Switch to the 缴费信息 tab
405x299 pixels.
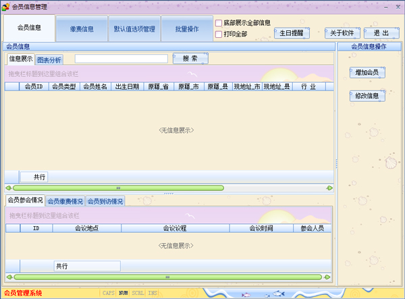click(x=82, y=28)
